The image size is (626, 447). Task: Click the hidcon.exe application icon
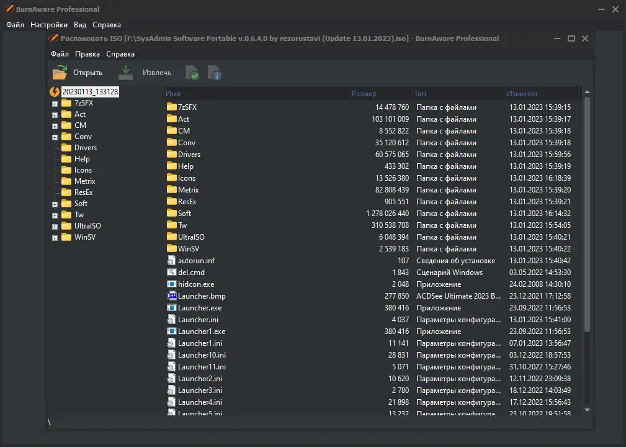pos(171,284)
